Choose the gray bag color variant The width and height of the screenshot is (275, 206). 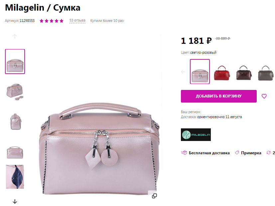[266, 73]
